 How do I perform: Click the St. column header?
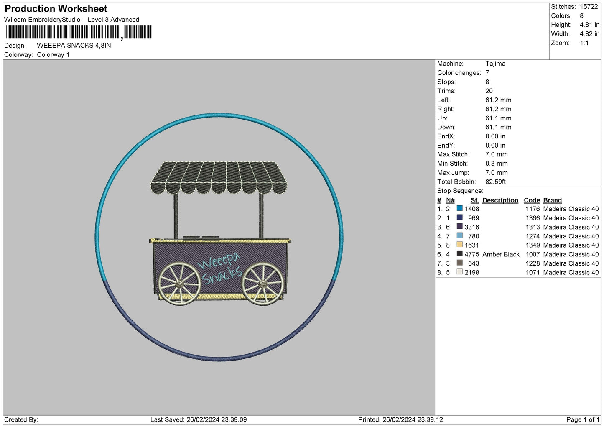[x=475, y=200]
